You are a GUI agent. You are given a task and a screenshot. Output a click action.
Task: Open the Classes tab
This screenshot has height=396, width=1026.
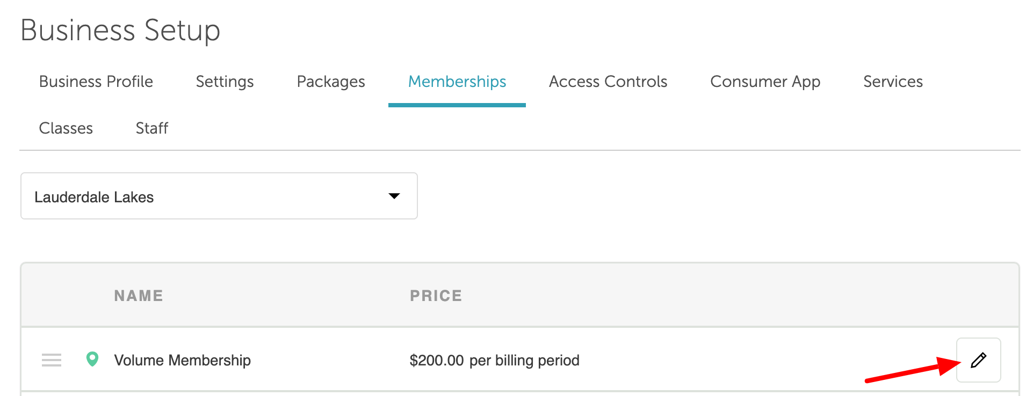(66, 128)
